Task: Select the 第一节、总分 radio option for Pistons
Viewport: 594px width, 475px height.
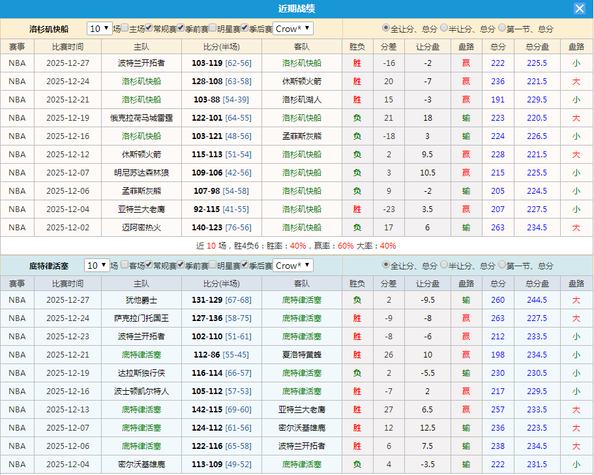Action: 501,266
